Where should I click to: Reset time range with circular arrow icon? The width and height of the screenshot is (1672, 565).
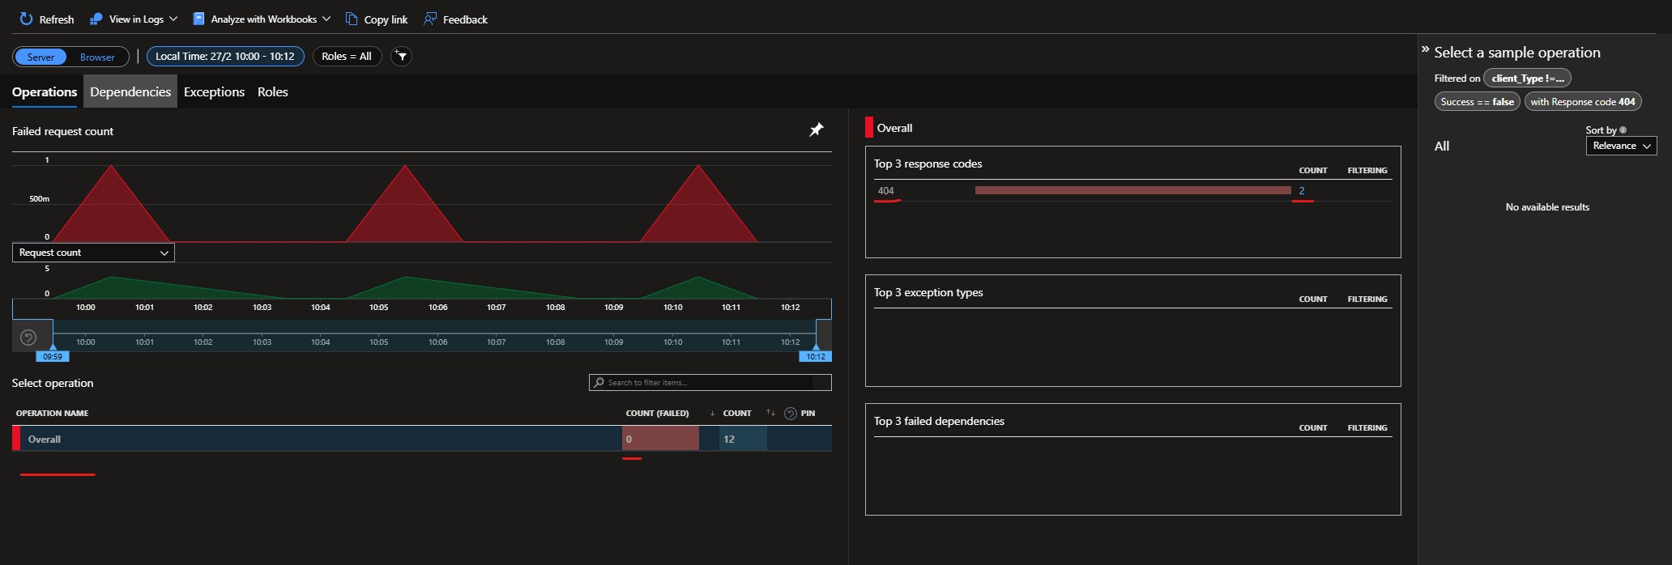(28, 338)
